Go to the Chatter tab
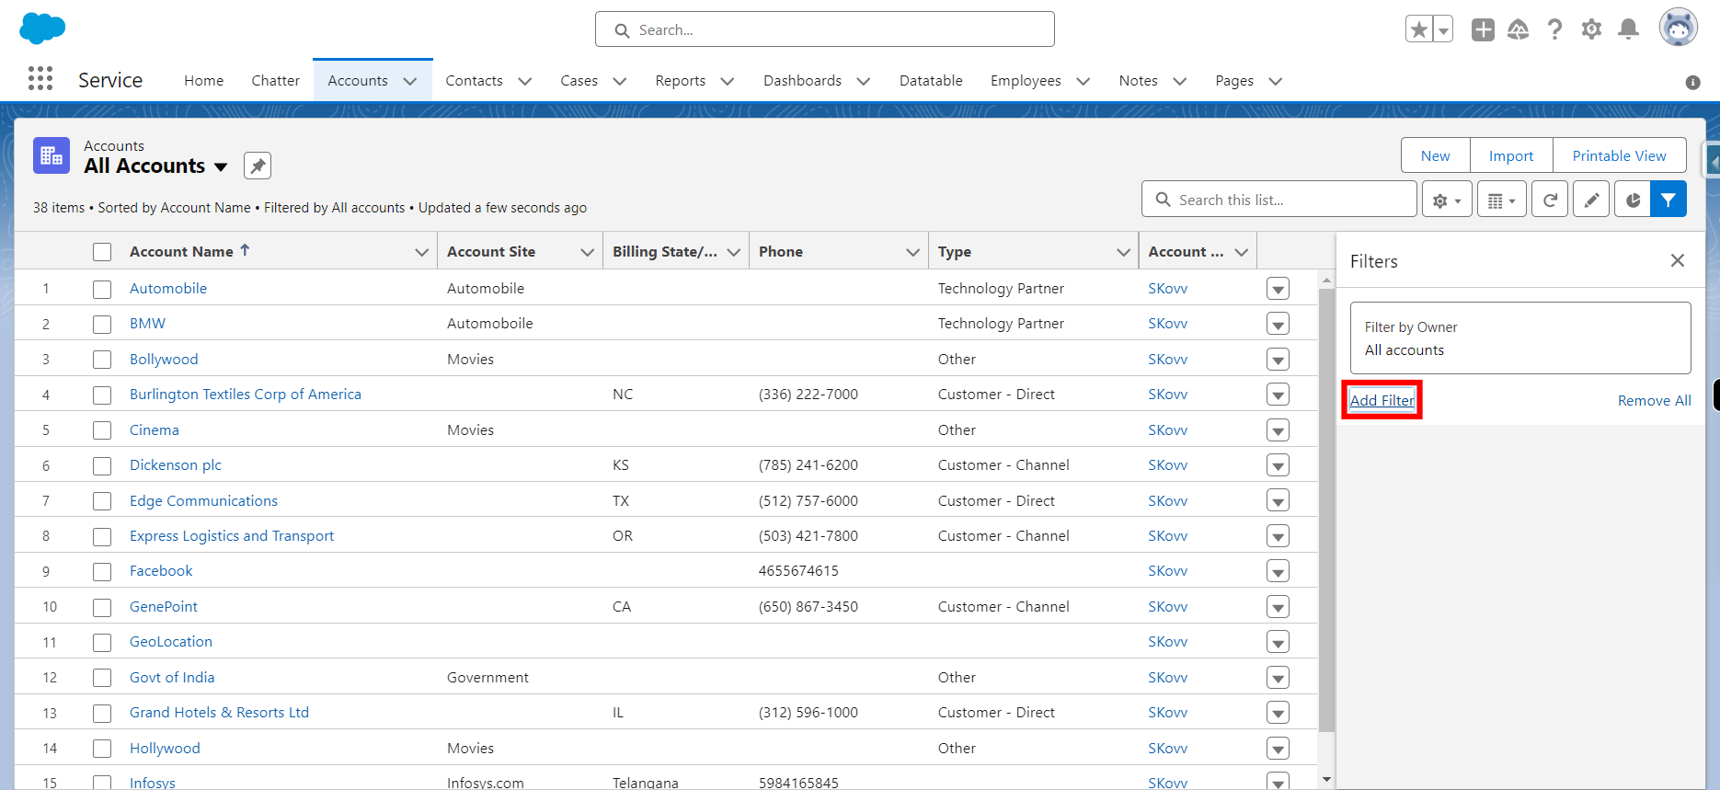1720x790 pixels. pyautogui.click(x=276, y=81)
